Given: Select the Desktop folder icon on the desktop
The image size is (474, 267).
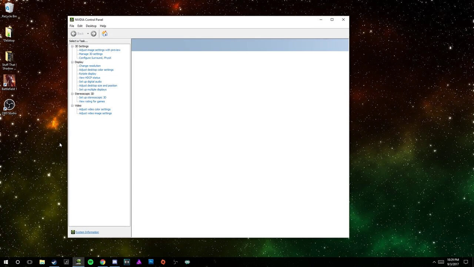Looking at the screenshot, I should point(9,34).
